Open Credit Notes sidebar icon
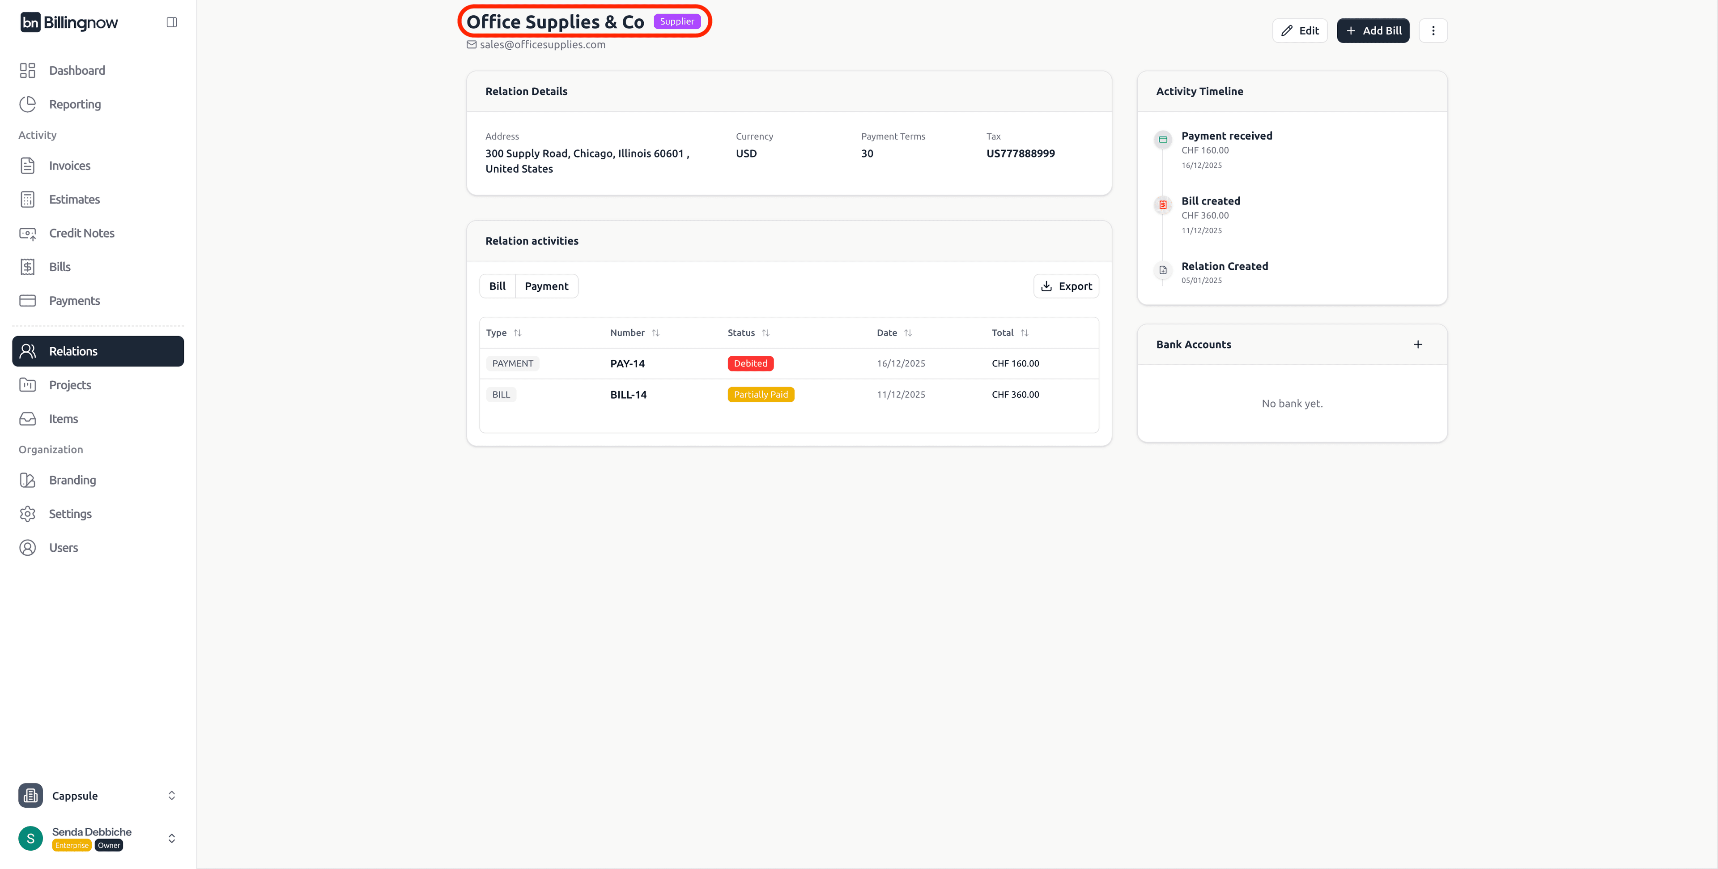 [x=27, y=234]
